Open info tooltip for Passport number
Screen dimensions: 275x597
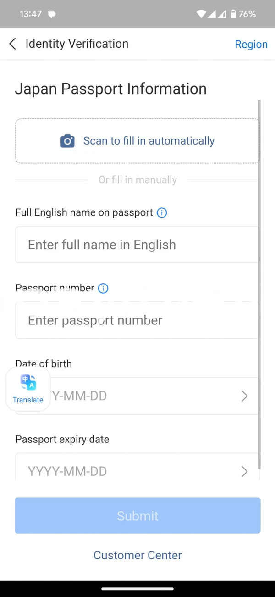(x=103, y=288)
